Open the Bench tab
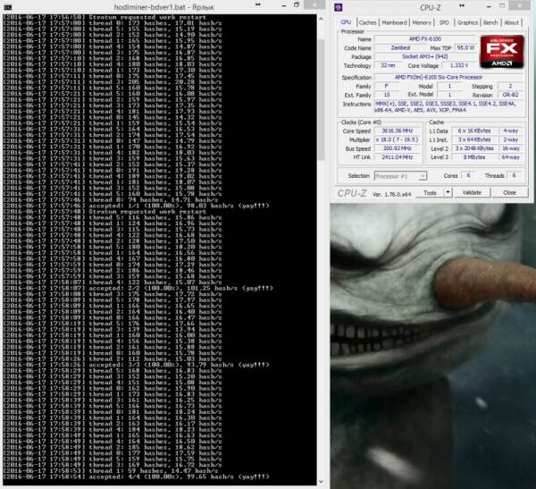Image resolution: width=536 pixels, height=489 pixels. 491,22
